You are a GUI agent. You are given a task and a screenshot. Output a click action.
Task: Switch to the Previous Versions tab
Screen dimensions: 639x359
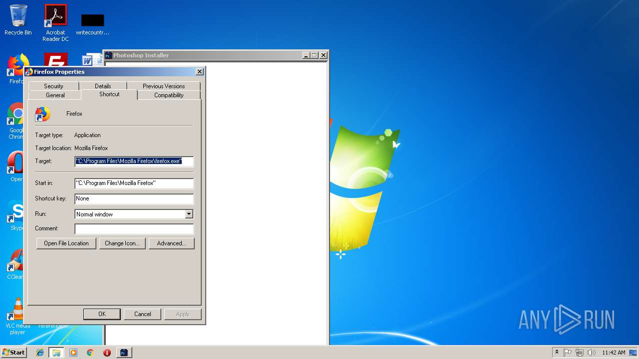point(164,86)
